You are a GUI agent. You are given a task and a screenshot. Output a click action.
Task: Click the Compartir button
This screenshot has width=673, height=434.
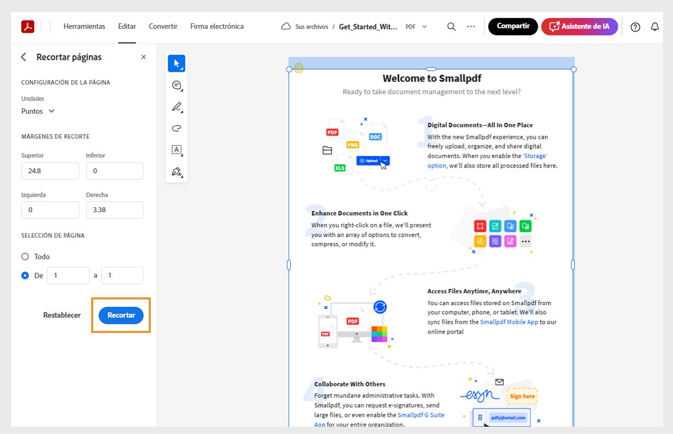point(513,27)
